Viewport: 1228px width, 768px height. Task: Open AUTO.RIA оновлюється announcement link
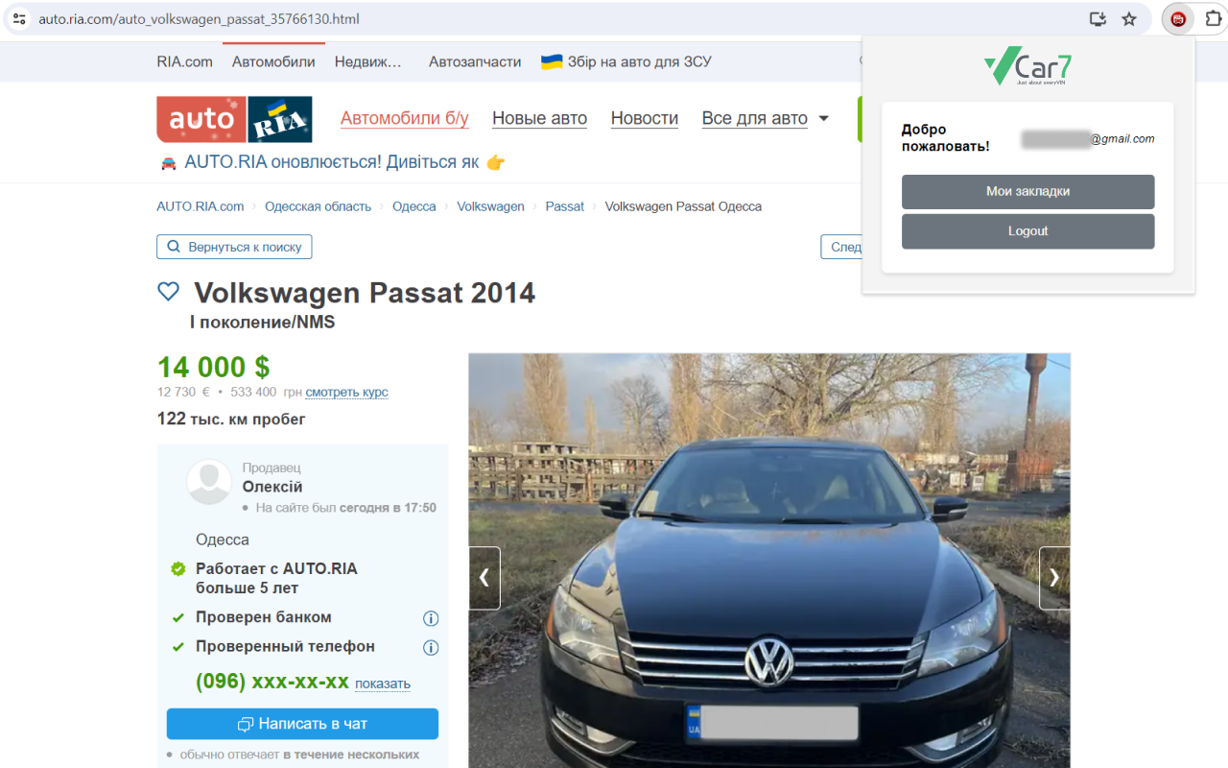(332, 162)
